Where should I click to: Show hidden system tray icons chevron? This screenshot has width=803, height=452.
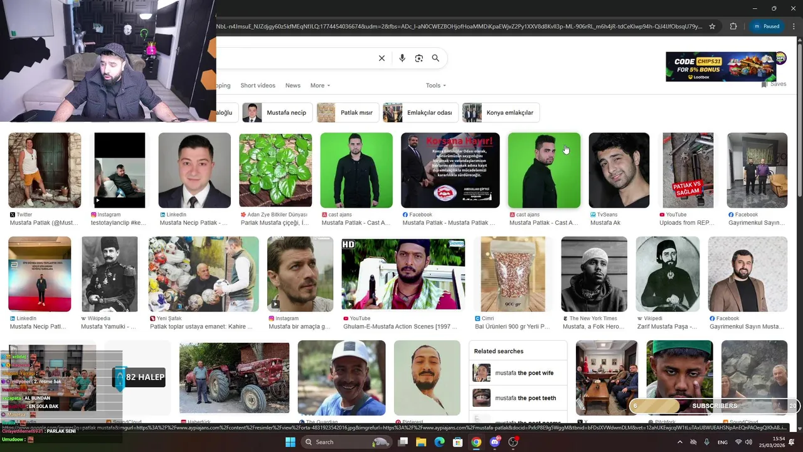680,442
